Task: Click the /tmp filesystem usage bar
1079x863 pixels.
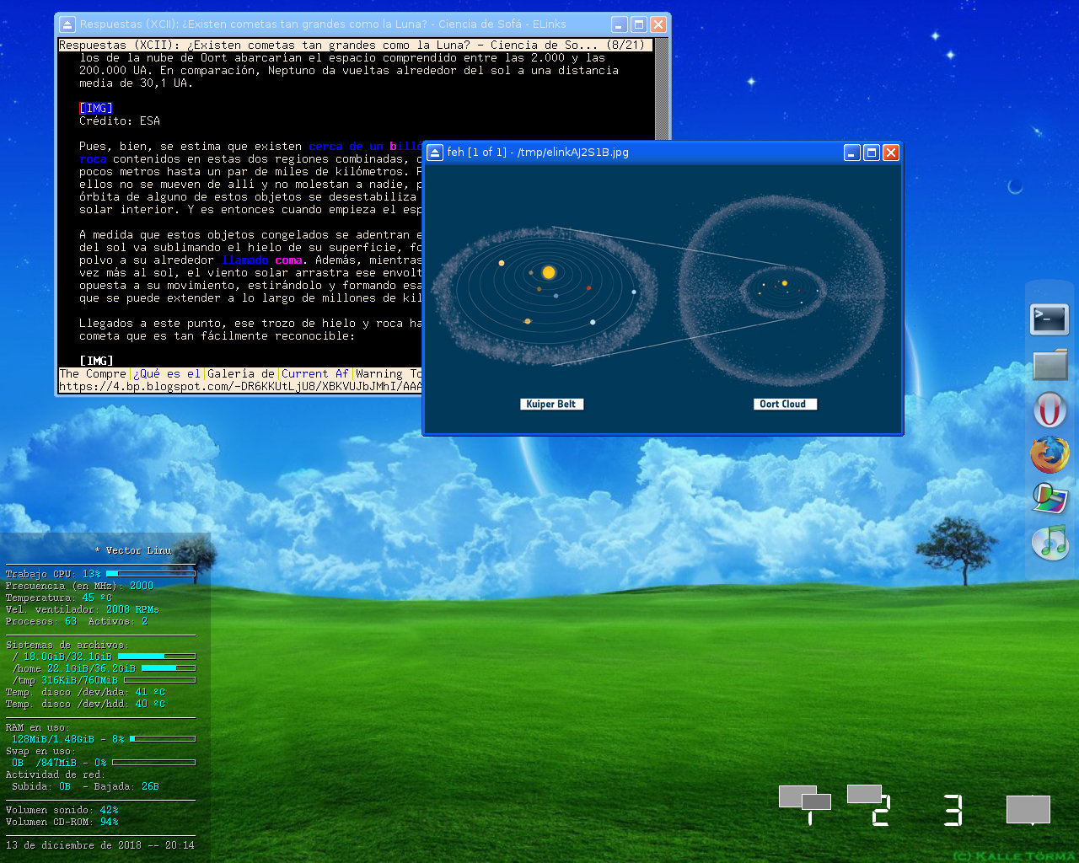Action: 159,680
